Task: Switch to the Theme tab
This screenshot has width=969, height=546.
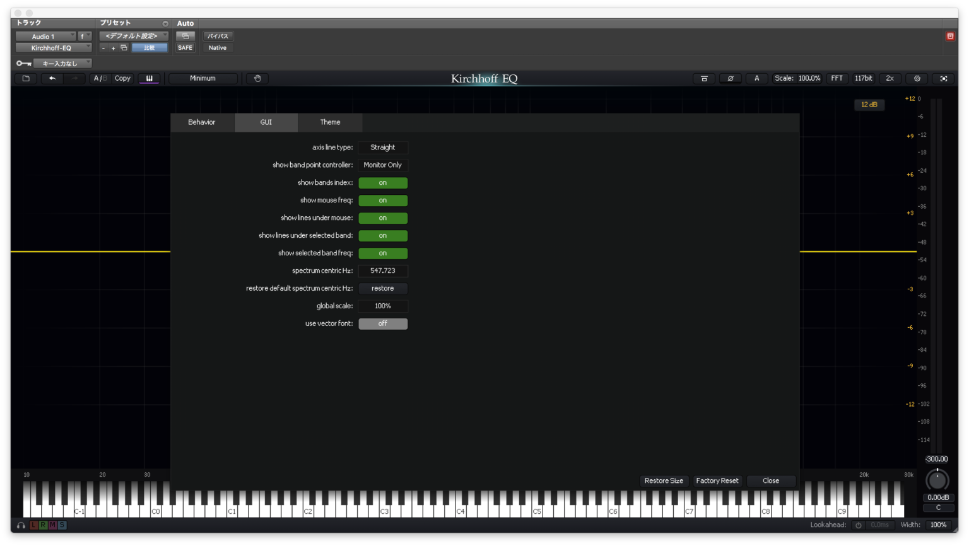Action: 330,122
